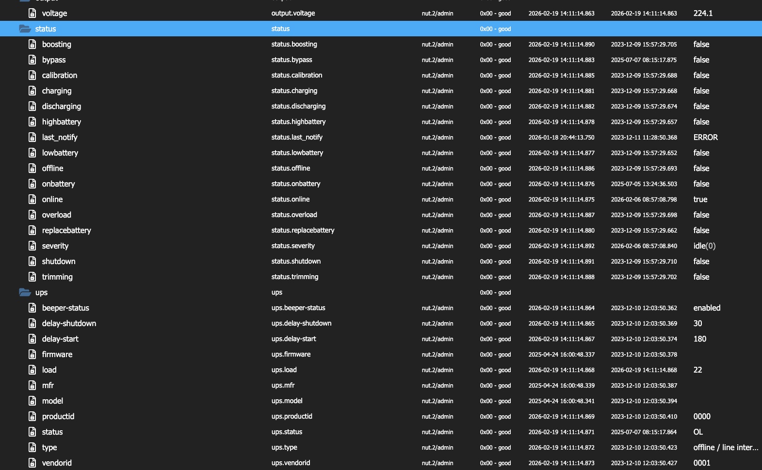This screenshot has width=762, height=470.
Task: Click the state icon beside overload
Action: 32,215
